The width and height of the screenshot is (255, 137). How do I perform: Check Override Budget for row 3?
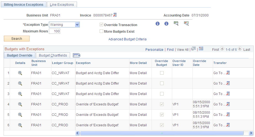coord(162,94)
